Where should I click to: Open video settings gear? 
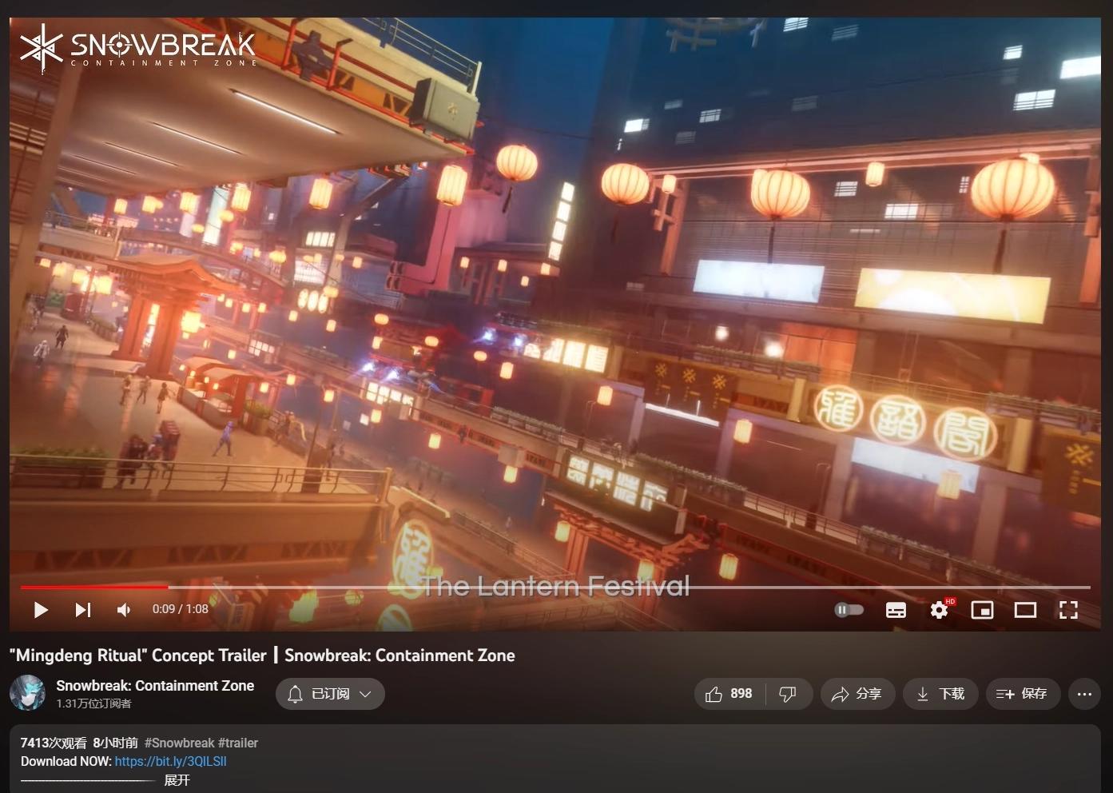point(940,610)
